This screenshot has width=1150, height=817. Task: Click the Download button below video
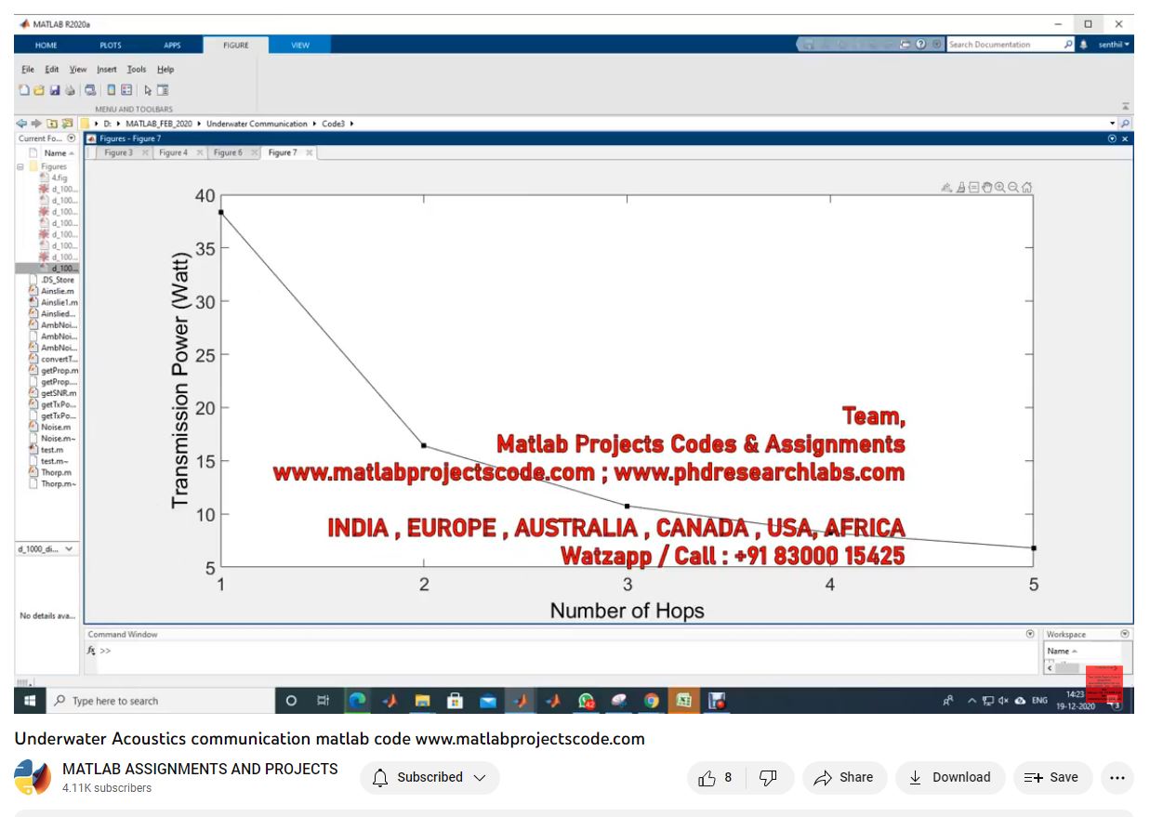point(950,778)
